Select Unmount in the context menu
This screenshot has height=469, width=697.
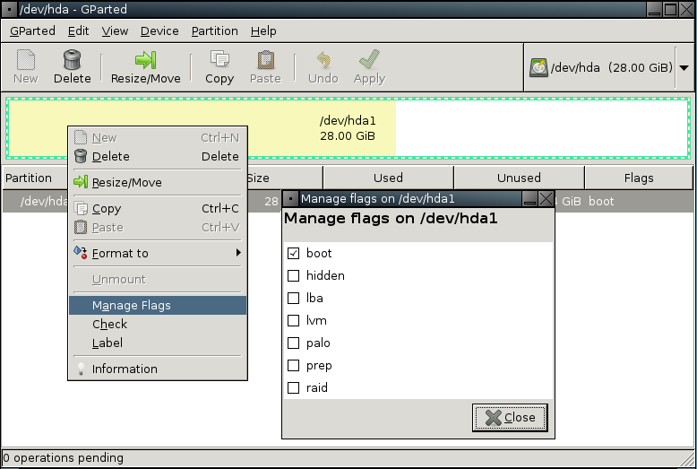158,280
